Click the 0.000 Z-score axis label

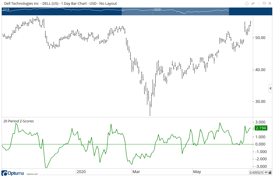tap(260, 144)
